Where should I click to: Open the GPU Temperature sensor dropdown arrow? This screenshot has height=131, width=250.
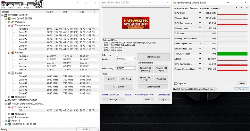tap(200, 23)
